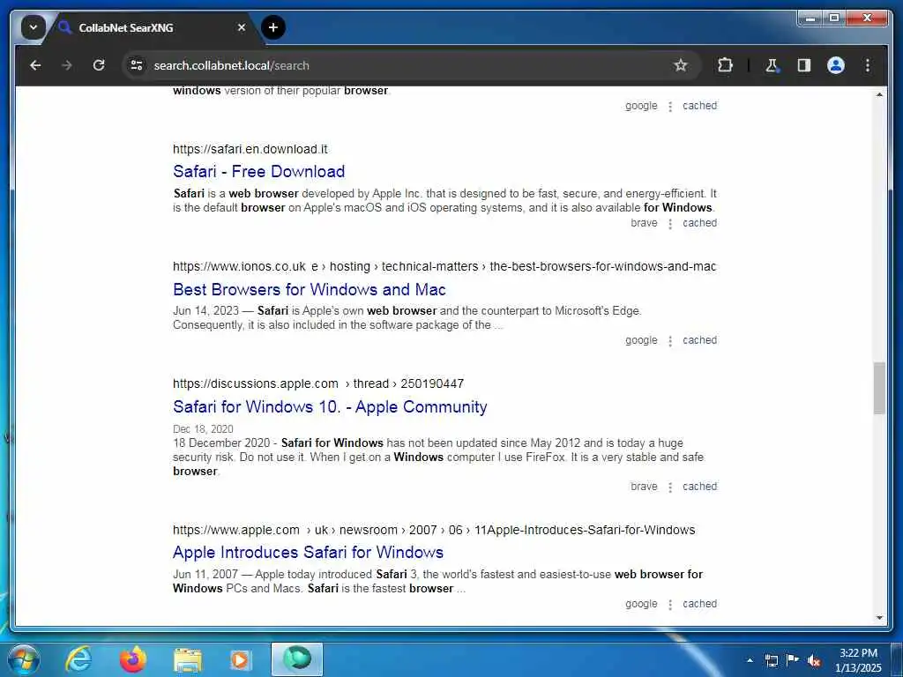Image resolution: width=903 pixels, height=677 pixels.
Task: Open a new tab with the plus button
Action: pyautogui.click(x=273, y=27)
